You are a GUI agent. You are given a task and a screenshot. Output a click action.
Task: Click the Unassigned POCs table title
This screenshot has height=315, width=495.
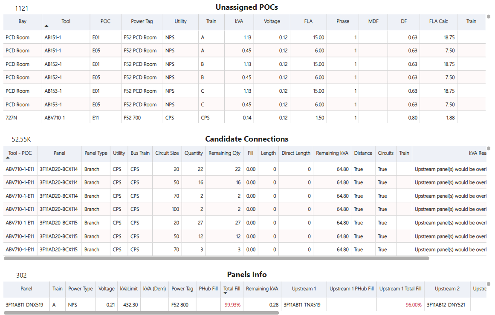pos(247,7)
